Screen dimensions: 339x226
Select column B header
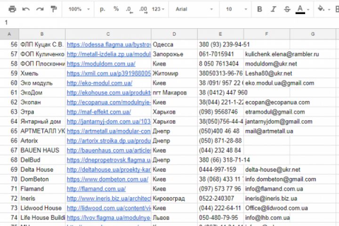tap(42, 34)
